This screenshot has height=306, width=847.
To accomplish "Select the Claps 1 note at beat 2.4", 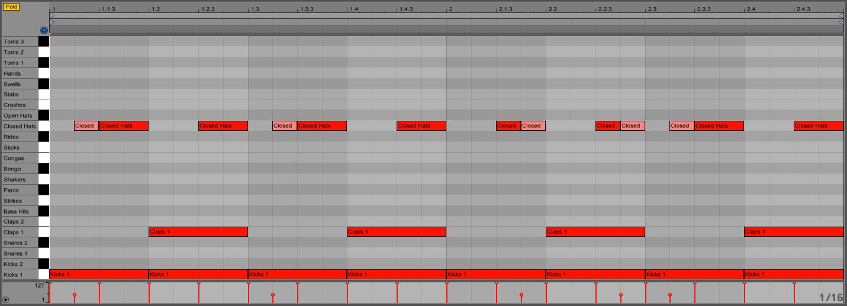I will click(794, 231).
